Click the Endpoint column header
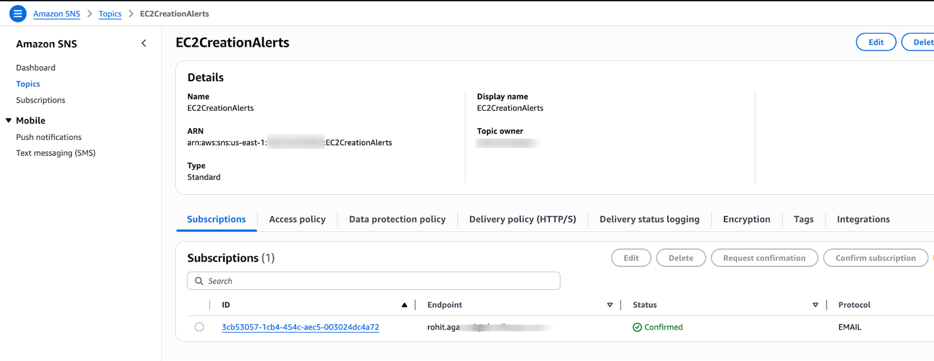This screenshot has height=361, width=934. 444,305
